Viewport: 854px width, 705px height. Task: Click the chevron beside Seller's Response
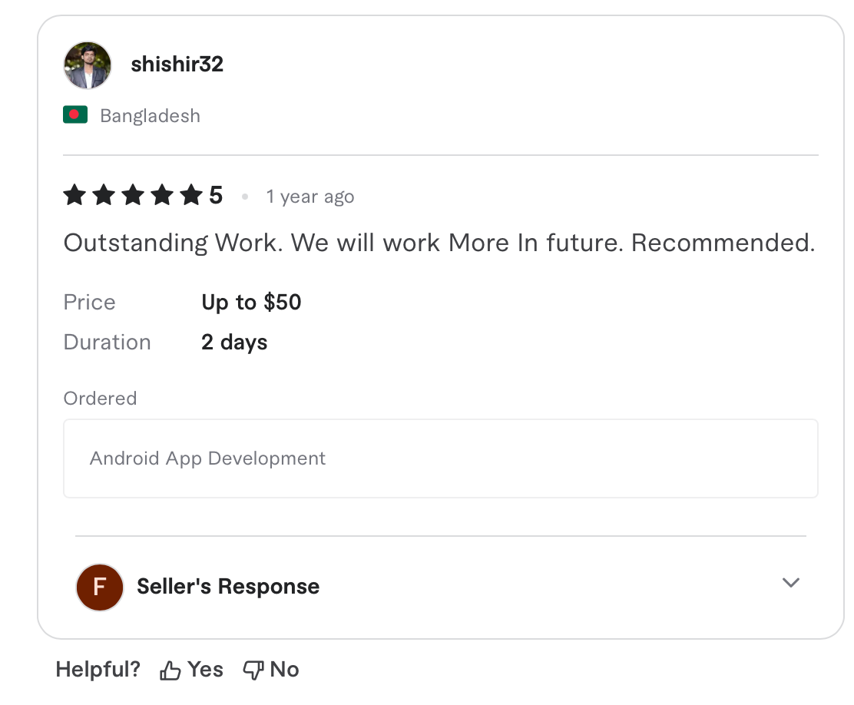click(x=790, y=584)
